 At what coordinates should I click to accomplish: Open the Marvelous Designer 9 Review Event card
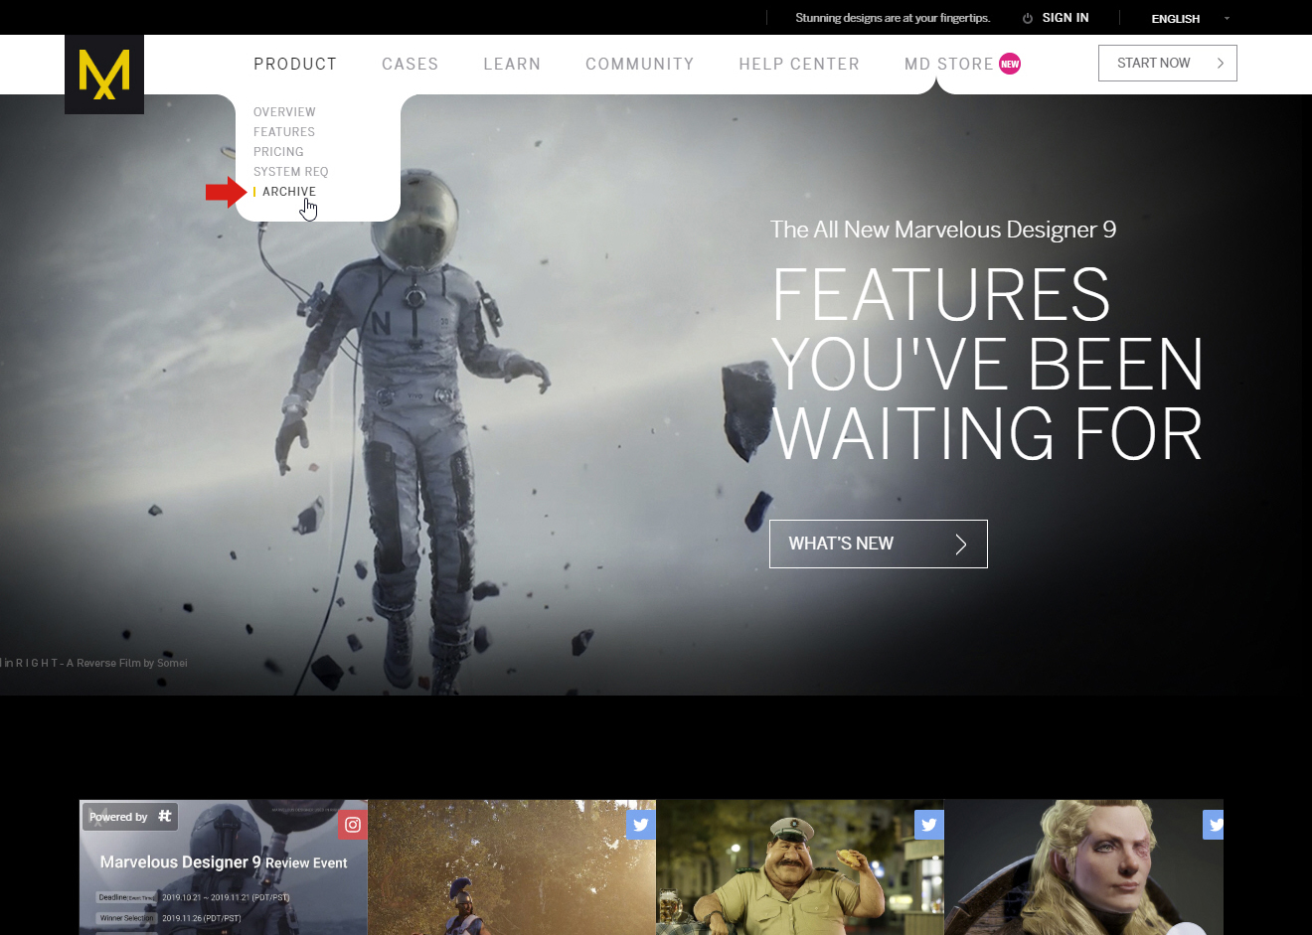click(224, 867)
